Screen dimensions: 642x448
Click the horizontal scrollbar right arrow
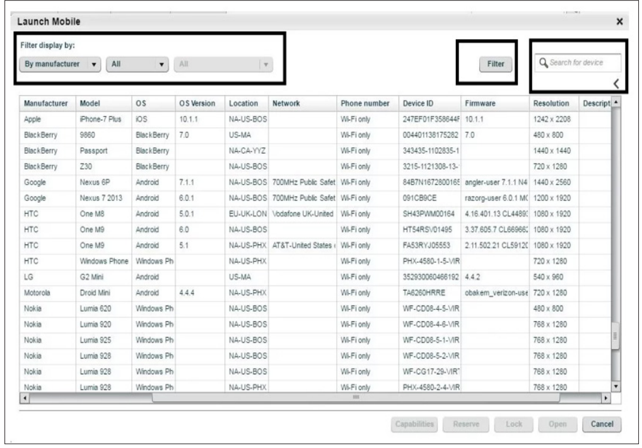pos(605,398)
